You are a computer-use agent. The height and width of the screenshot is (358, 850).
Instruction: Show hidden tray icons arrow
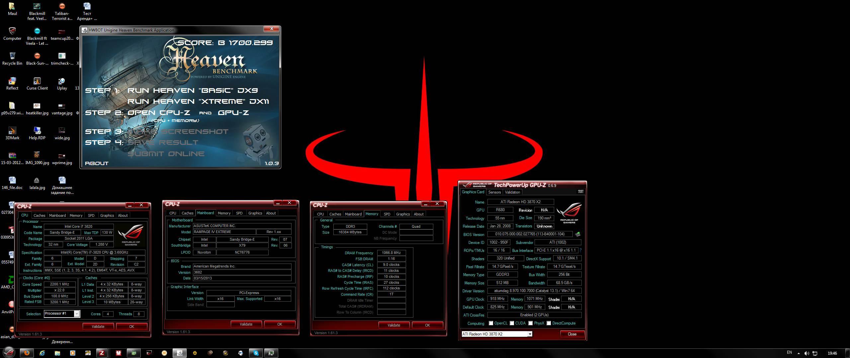pos(799,353)
